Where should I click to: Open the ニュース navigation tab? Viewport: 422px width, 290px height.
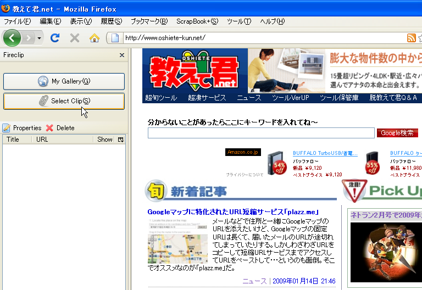pyautogui.click(x=249, y=98)
